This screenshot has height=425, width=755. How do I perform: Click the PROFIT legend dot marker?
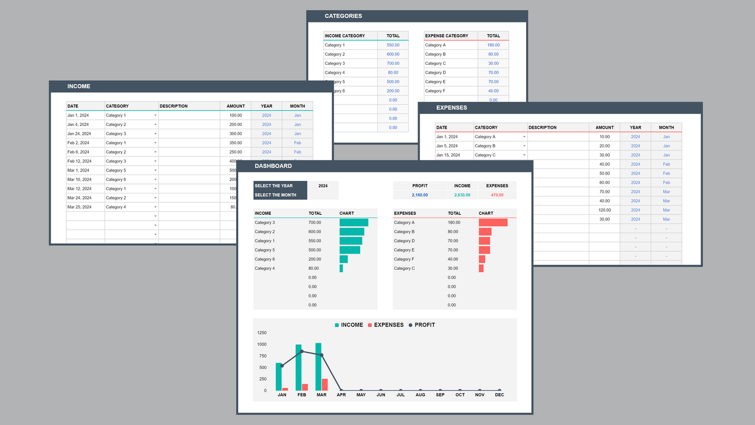pyautogui.click(x=410, y=325)
